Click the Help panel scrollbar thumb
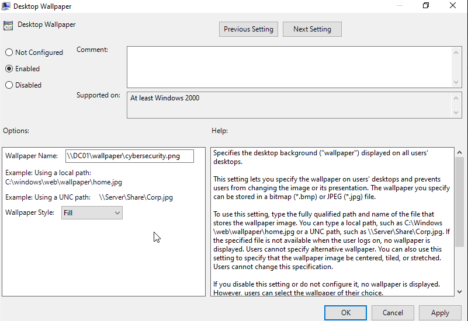Viewport: 468px width, 321px height. coord(459,202)
